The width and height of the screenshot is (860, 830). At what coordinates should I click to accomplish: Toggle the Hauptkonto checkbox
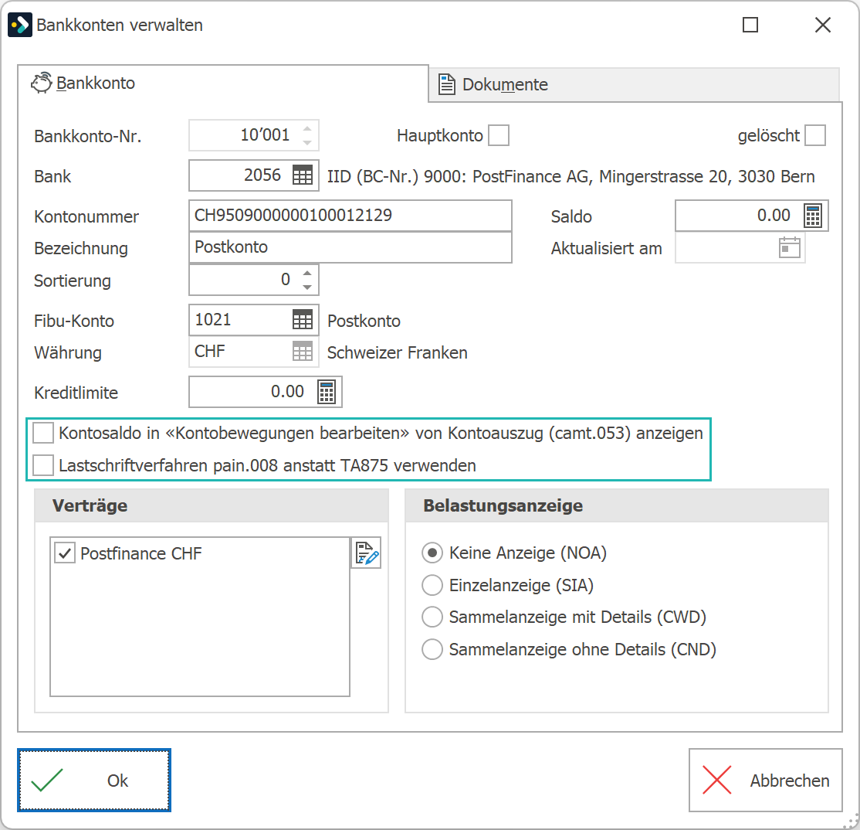499,135
